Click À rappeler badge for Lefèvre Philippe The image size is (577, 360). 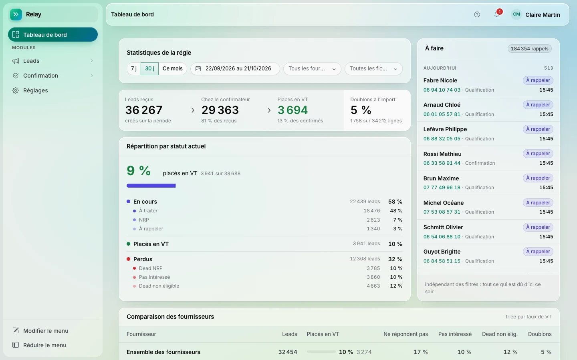[538, 129]
